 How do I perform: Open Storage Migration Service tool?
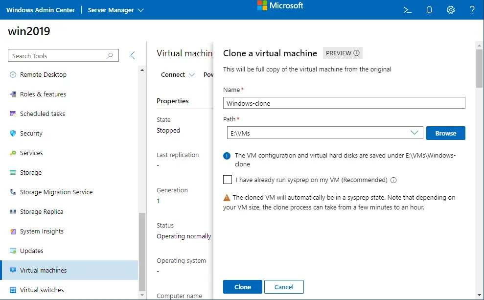pyautogui.click(x=69, y=192)
